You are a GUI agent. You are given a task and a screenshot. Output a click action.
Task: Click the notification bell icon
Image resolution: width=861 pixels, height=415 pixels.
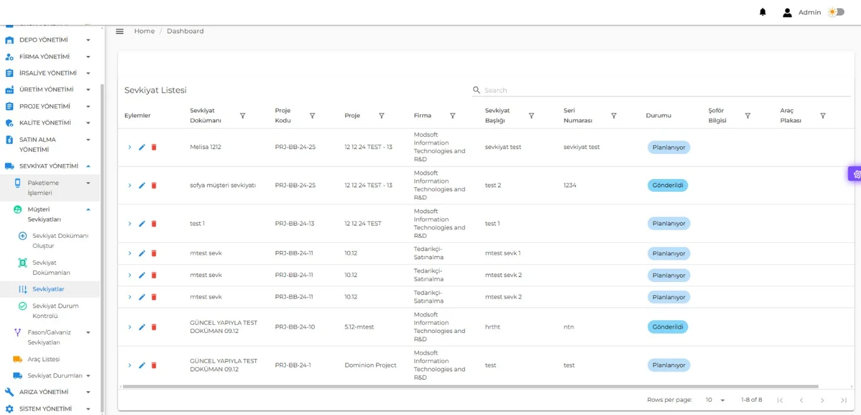click(763, 12)
